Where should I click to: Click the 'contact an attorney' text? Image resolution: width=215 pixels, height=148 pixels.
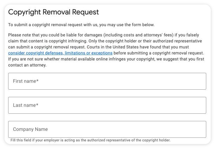(x=27, y=65)
